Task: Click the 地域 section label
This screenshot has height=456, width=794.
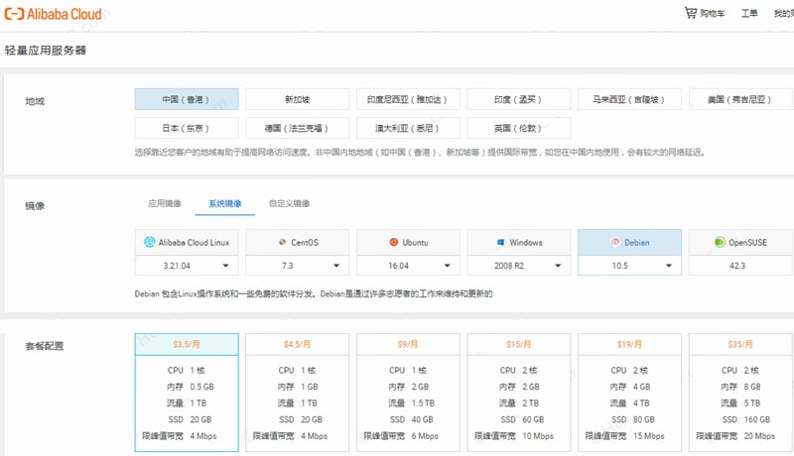Action: point(35,101)
